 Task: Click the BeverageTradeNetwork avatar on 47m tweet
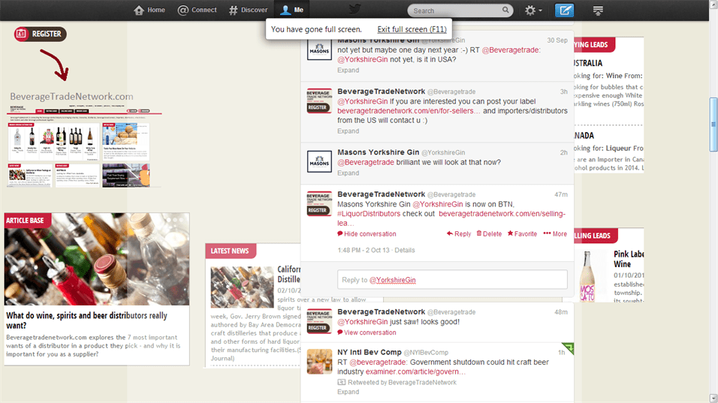point(319,203)
